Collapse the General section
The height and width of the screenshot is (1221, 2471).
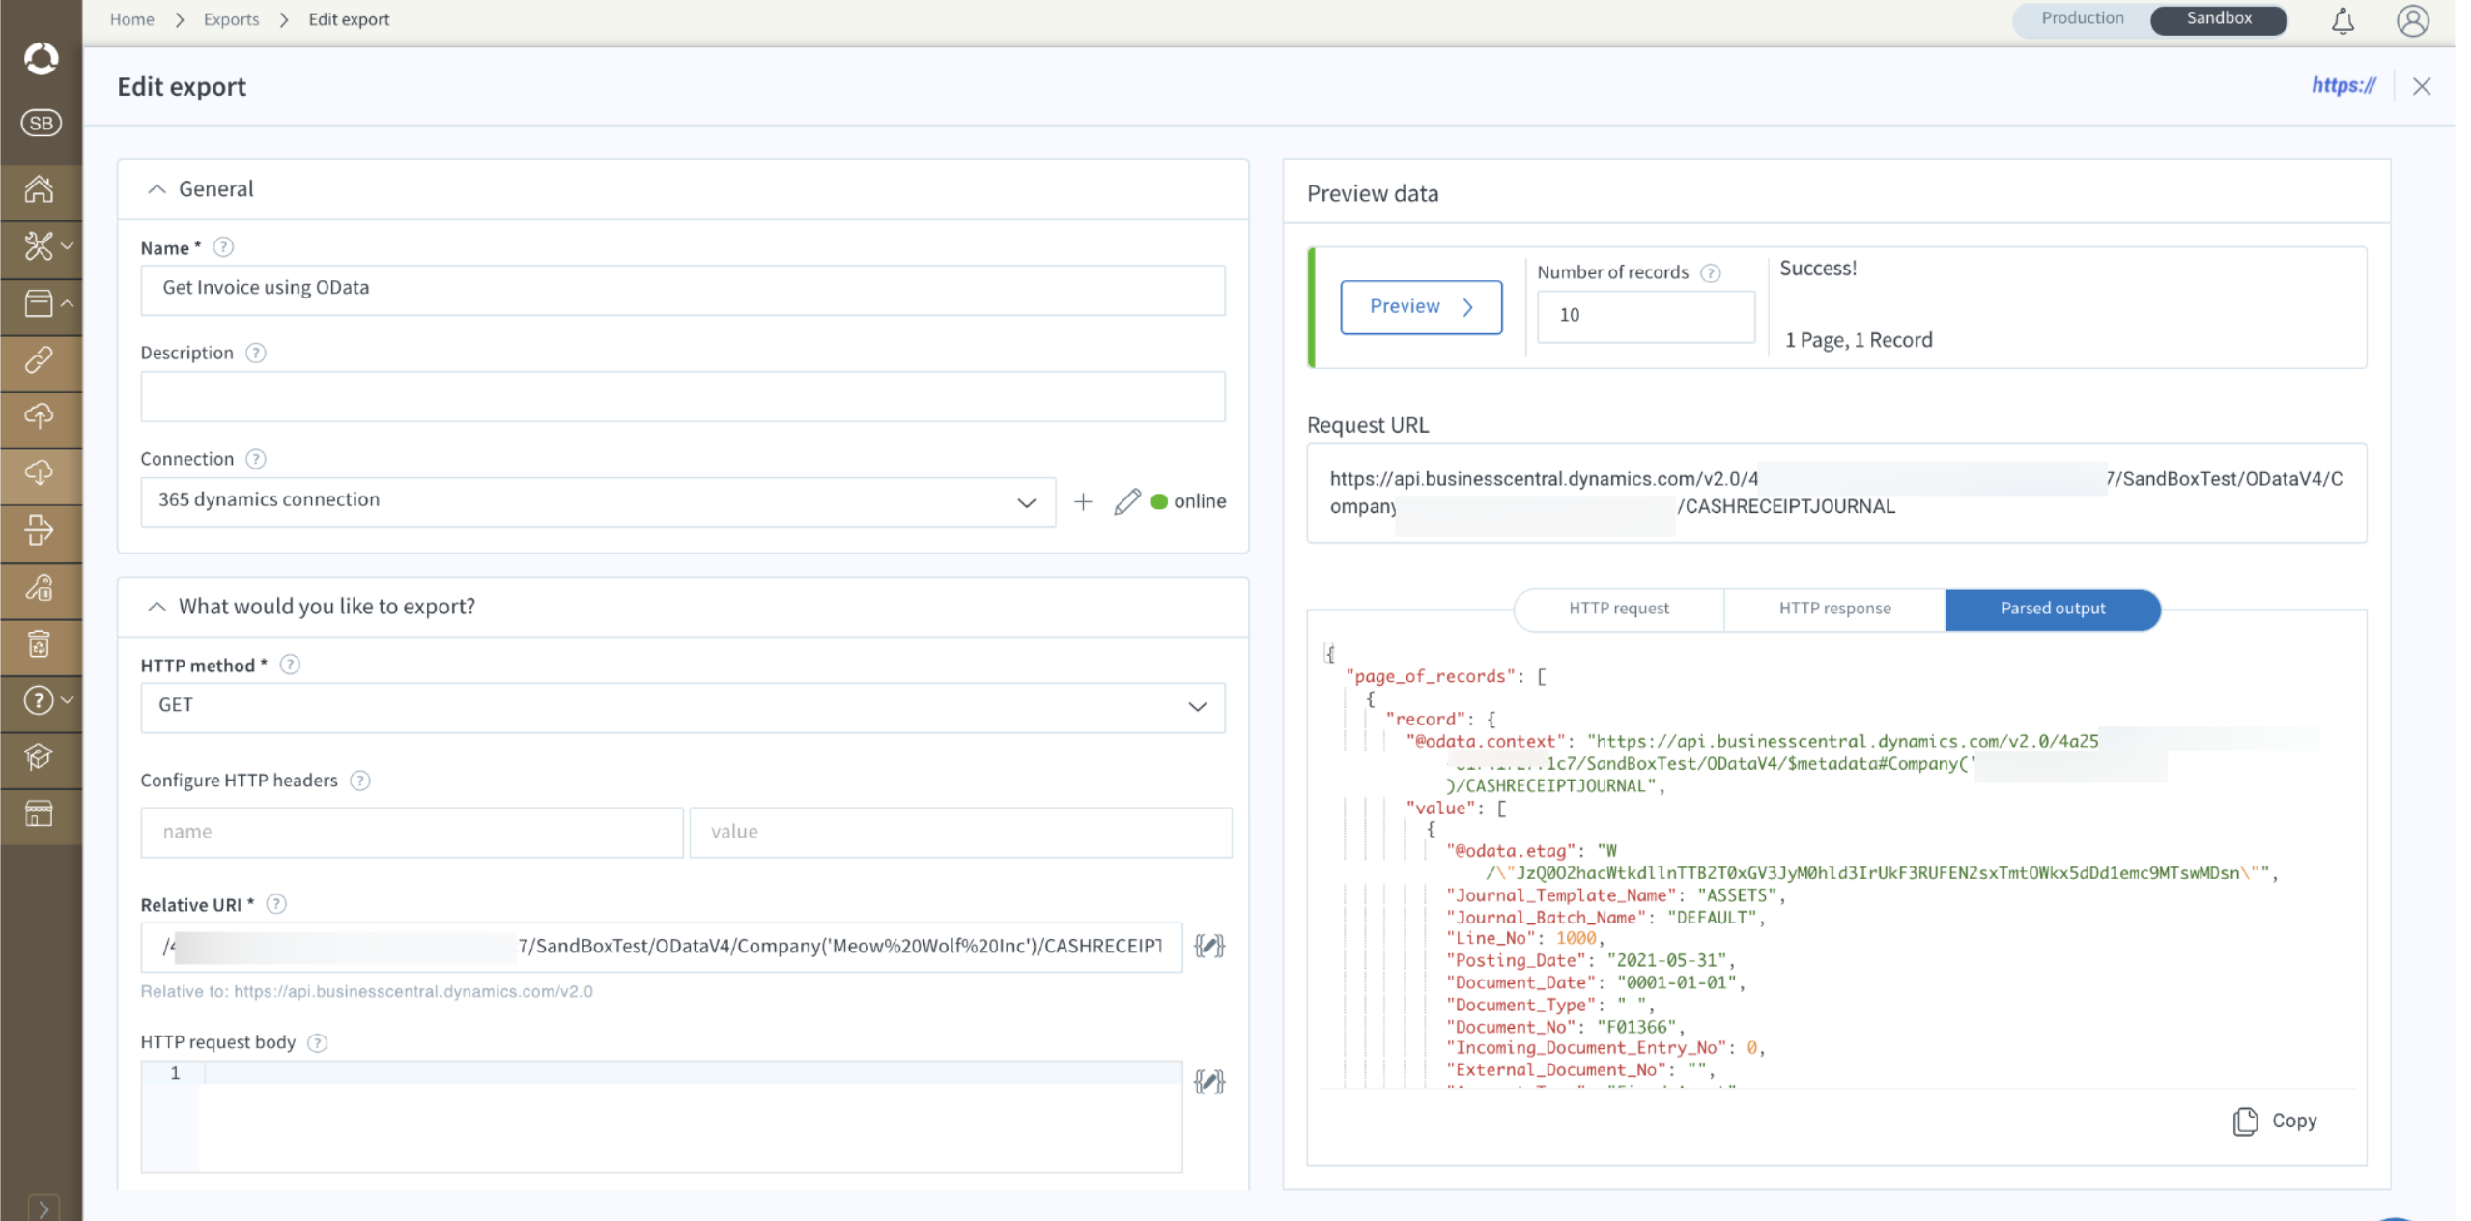(156, 189)
